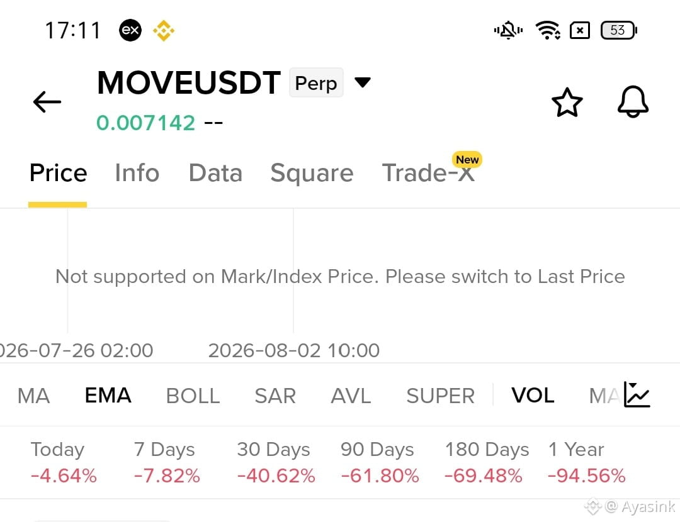This screenshot has height=522, width=680.
Task: Tap the Wi-Fi status icon
Action: pyautogui.click(x=547, y=30)
